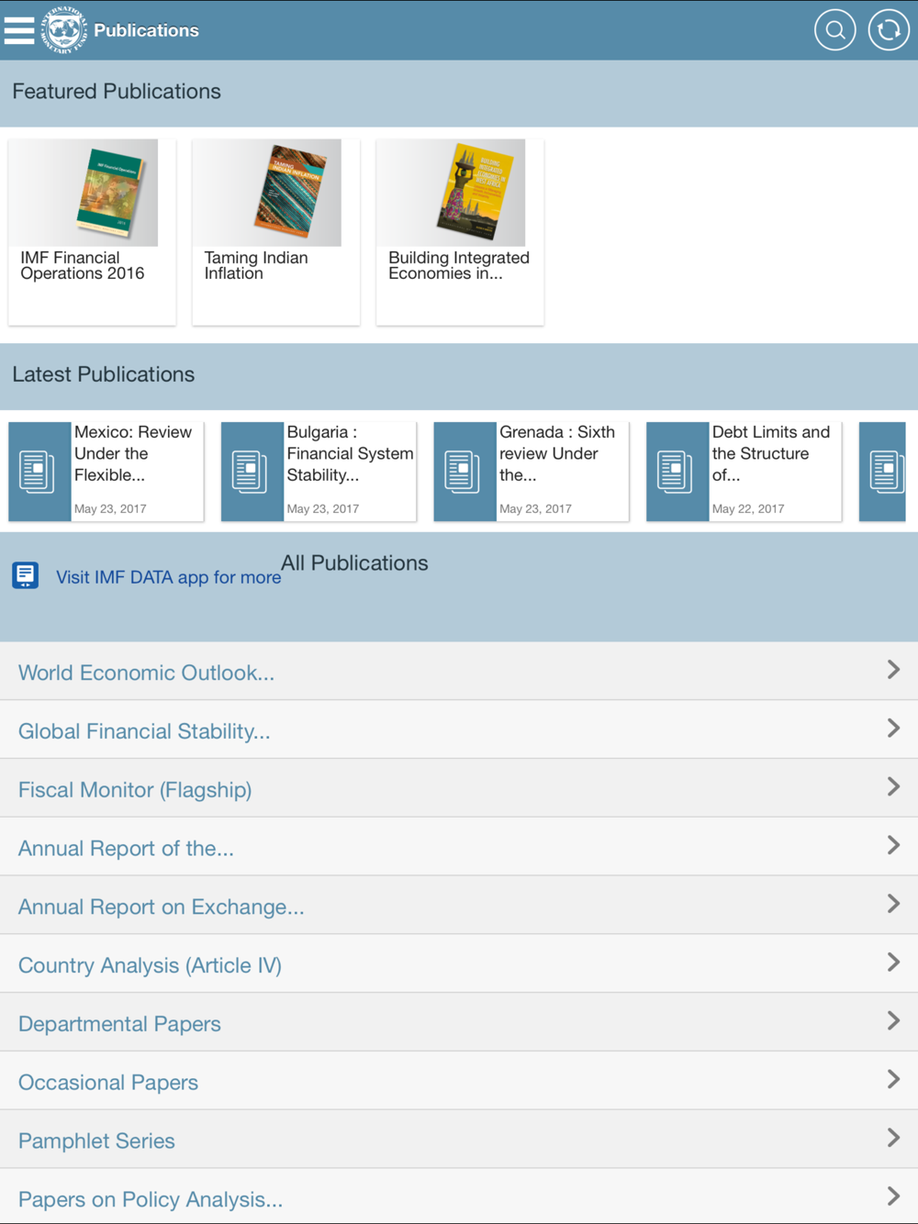Expand Annual Report on Exchange chevron
The height and width of the screenshot is (1224, 918).
coord(893,904)
